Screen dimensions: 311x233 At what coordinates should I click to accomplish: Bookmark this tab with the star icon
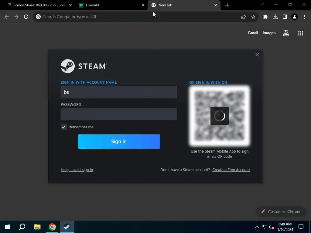(x=253, y=17)
